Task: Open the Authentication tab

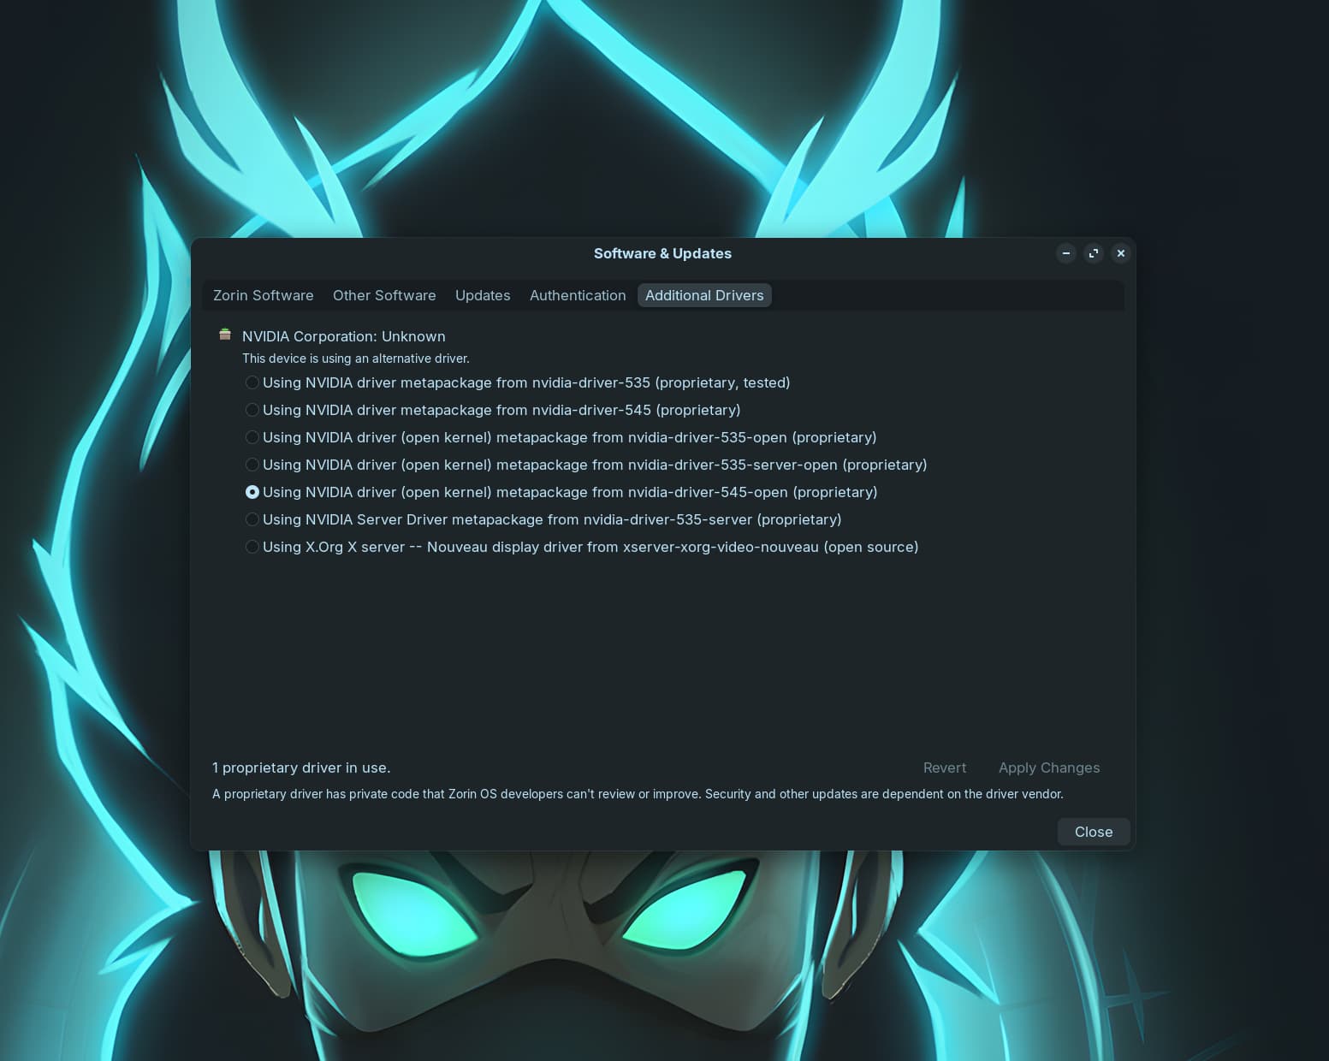Action: (x=578, y=295)
